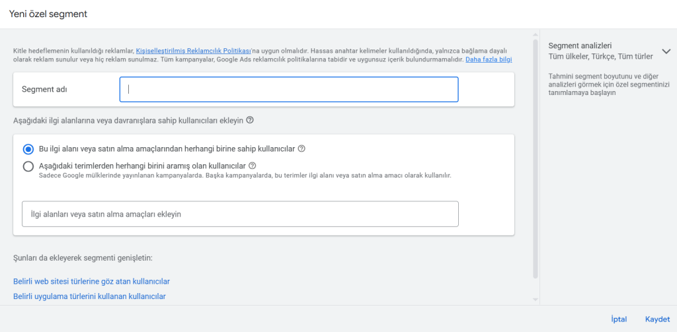The width and height of the screenshot is (677, 332).
Task: Click the scrollbar down arrow
Action: click(536, 299)
